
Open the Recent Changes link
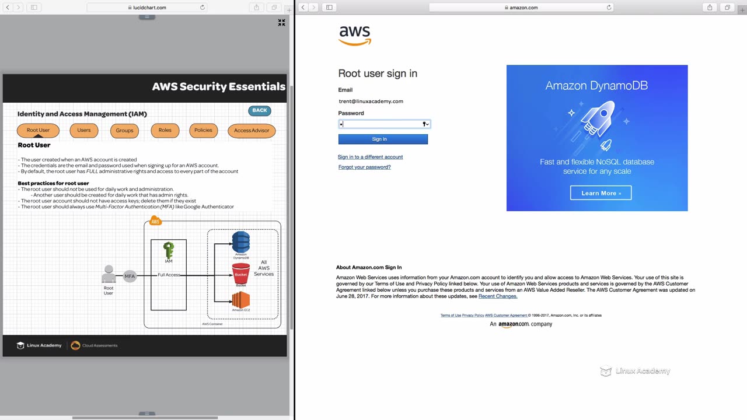[x=498, y=296]
